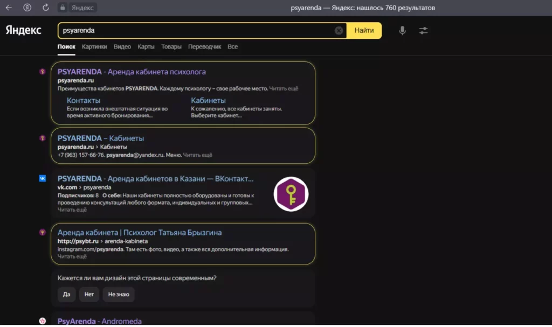
Task: Expand Читать ещё under Татьяна Брызгина result
Action: (72, 256)
